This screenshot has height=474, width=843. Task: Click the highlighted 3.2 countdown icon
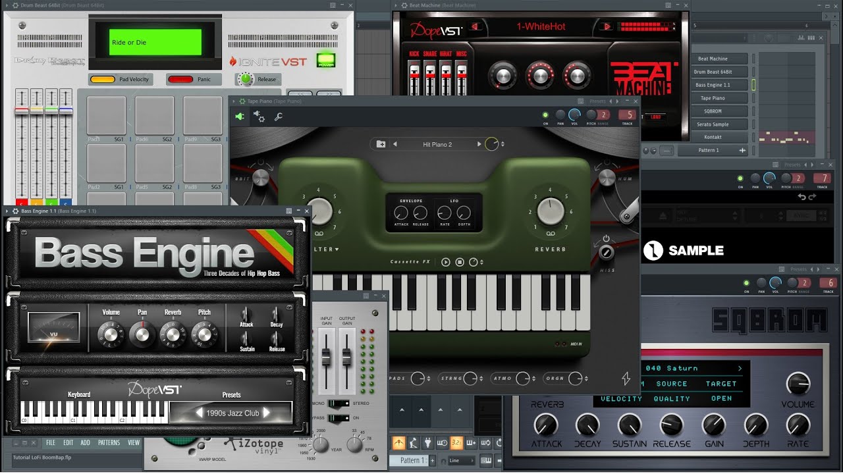pyautogui.click(x=456, y=443)
